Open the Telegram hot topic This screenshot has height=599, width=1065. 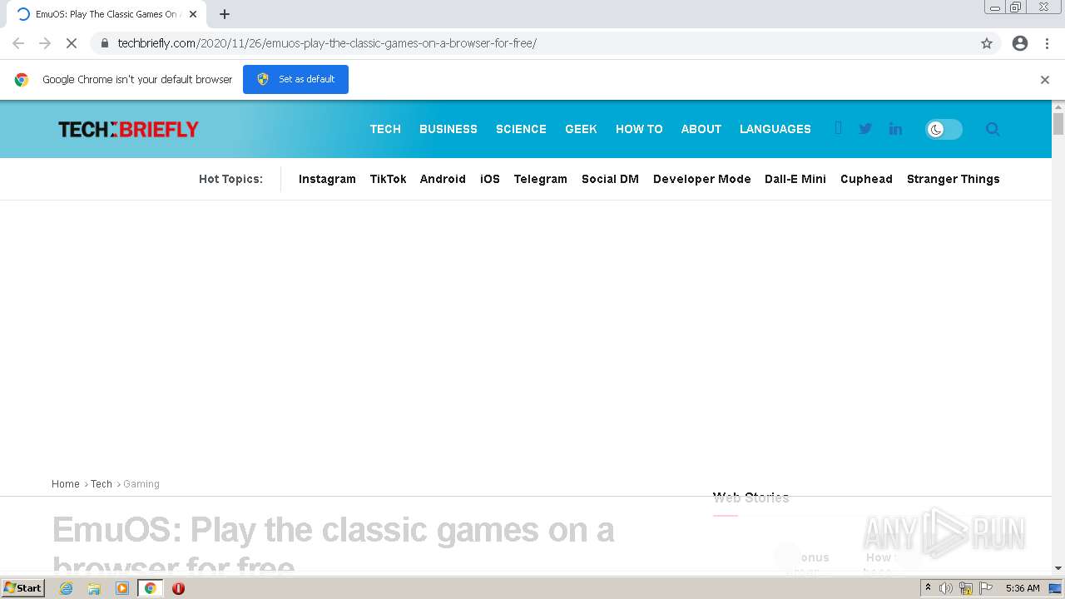click(541, 179)
